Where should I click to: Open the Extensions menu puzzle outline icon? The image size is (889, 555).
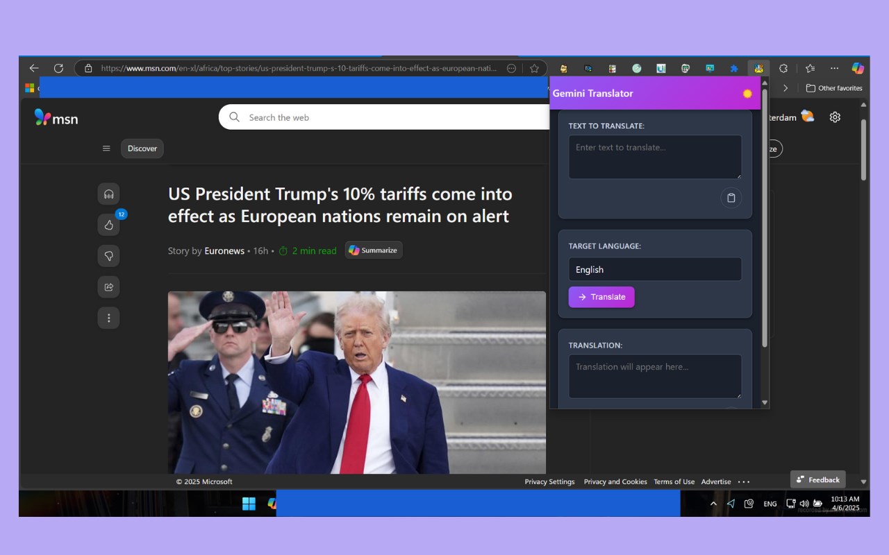[783, 68]
